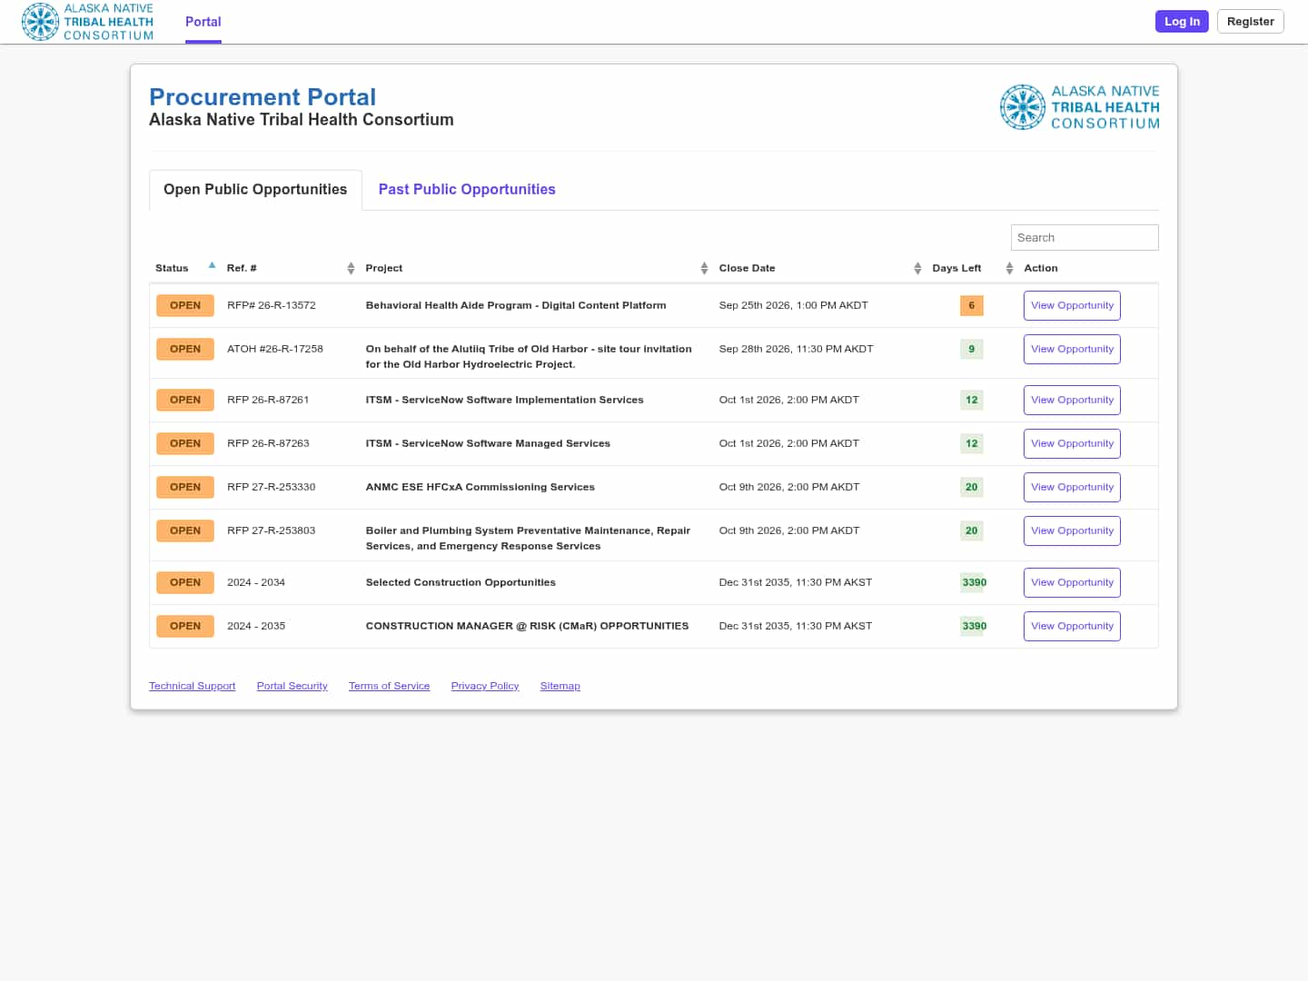Click the Days Left column header label

pos(956,268)
